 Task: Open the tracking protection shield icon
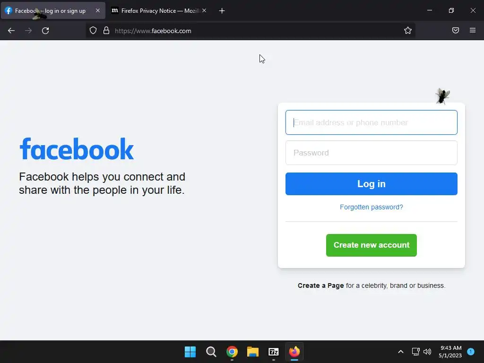[x=93, y=31]
